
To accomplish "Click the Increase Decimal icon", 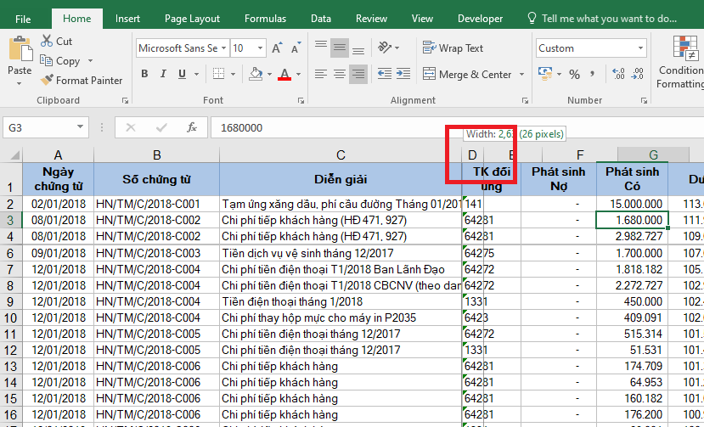I will point(617,74).
